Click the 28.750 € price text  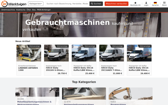62,73
